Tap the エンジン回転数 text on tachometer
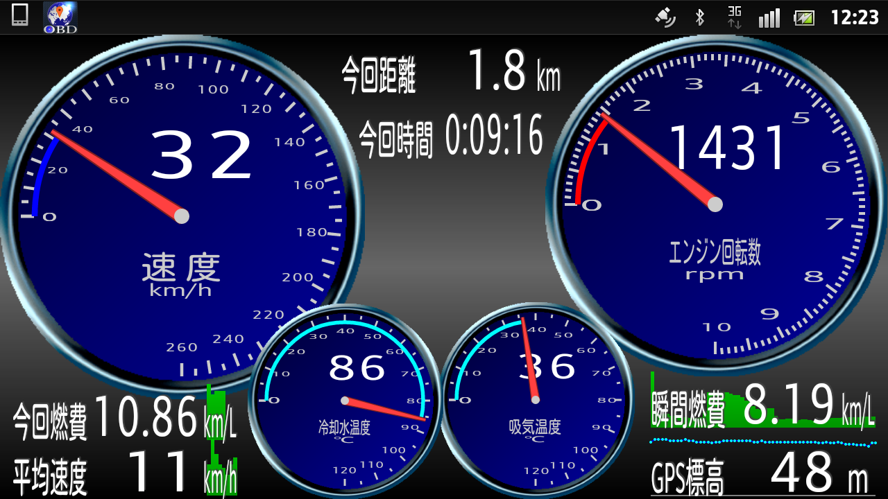 [715, 253]
